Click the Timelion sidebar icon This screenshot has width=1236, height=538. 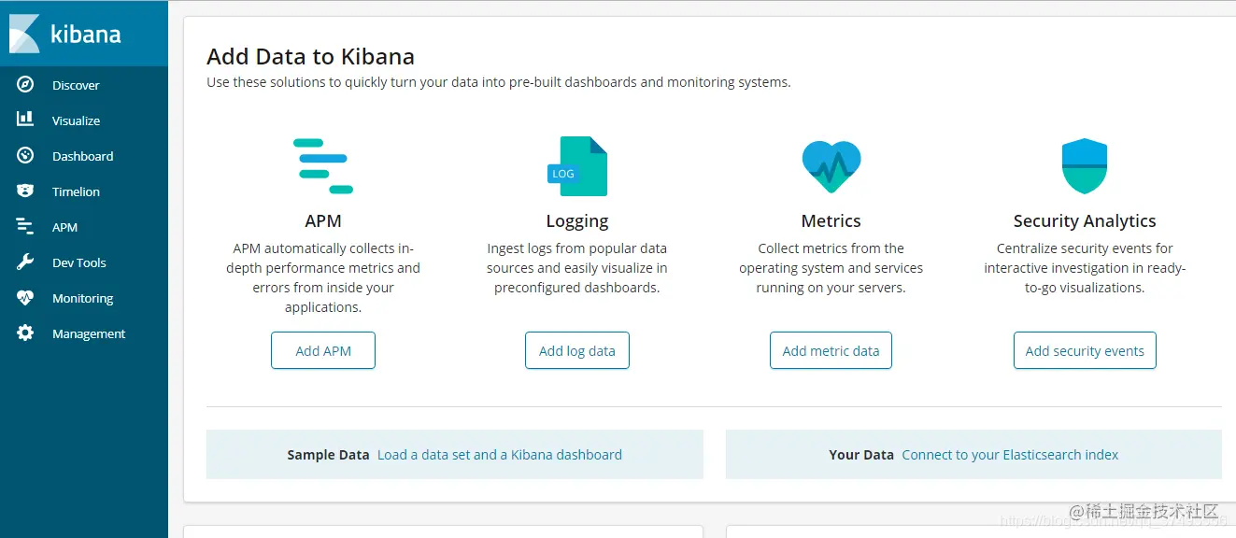point(25,191)
